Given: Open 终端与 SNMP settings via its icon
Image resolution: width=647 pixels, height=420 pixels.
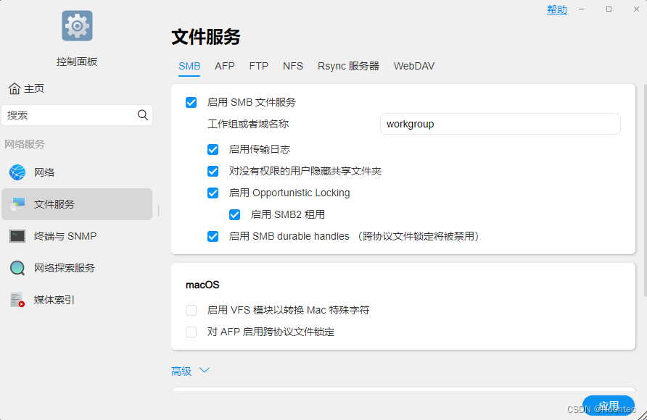Looking at the screenshot, I should click(17, 236).
